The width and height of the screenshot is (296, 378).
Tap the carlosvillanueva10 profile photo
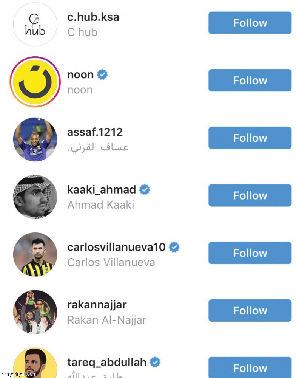coord(35,254)
